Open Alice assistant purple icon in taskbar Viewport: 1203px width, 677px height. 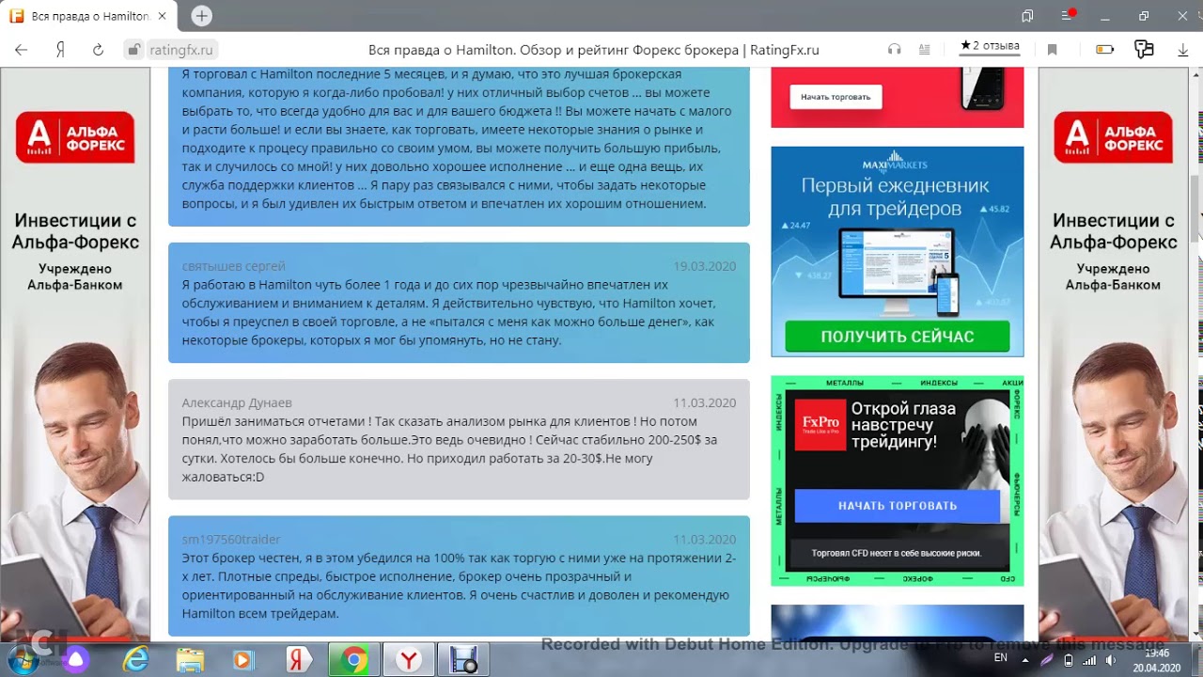pos(76,660)
